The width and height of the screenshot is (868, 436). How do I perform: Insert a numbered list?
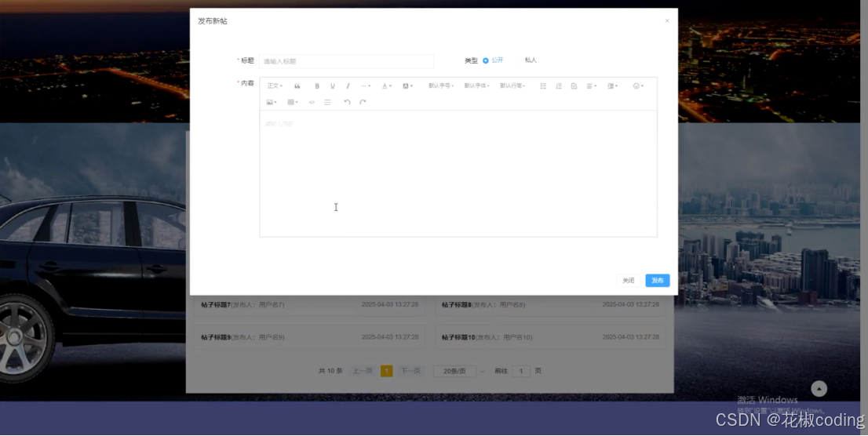[x=559, y=85]
